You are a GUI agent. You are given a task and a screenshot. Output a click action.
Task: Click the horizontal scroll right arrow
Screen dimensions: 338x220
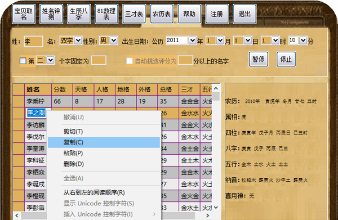pyautogui.click(x=207, y=215)
